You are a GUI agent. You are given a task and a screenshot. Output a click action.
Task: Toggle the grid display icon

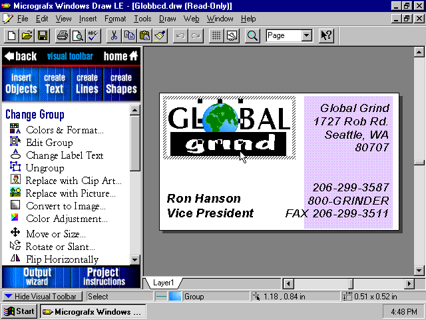click(x=216, y=35)
